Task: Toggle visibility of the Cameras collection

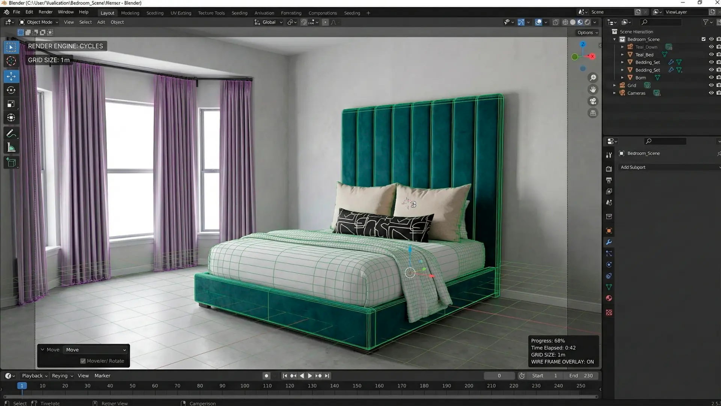Action: (711, 93)
